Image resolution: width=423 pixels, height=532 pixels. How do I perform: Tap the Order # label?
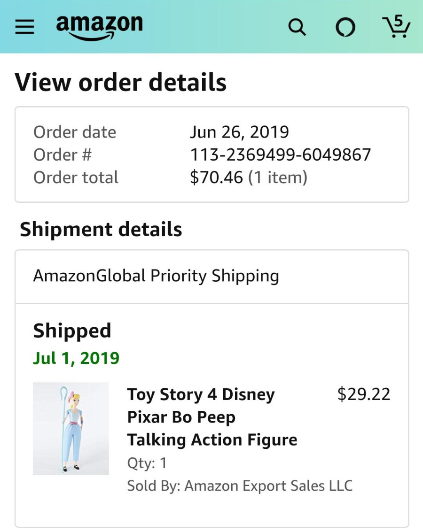[x=63, y=154]
